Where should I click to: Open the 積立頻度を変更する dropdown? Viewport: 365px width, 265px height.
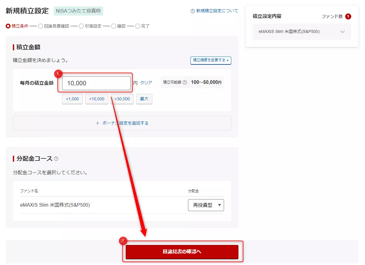click(x=211, y=60)
